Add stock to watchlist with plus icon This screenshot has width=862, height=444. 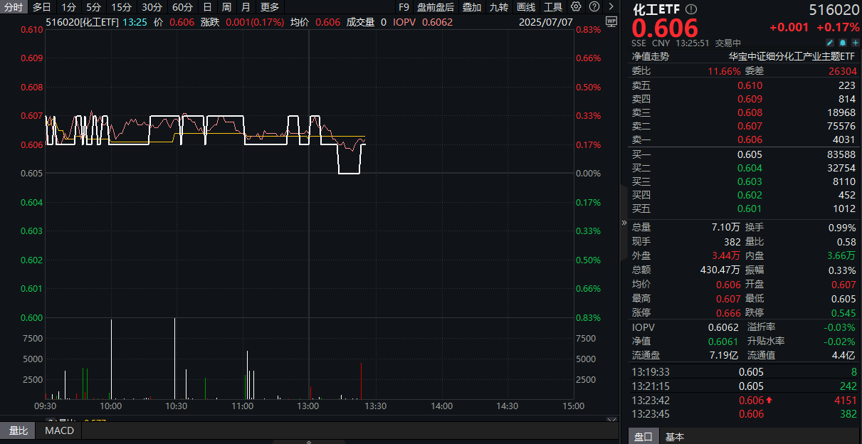pos(855,43)
